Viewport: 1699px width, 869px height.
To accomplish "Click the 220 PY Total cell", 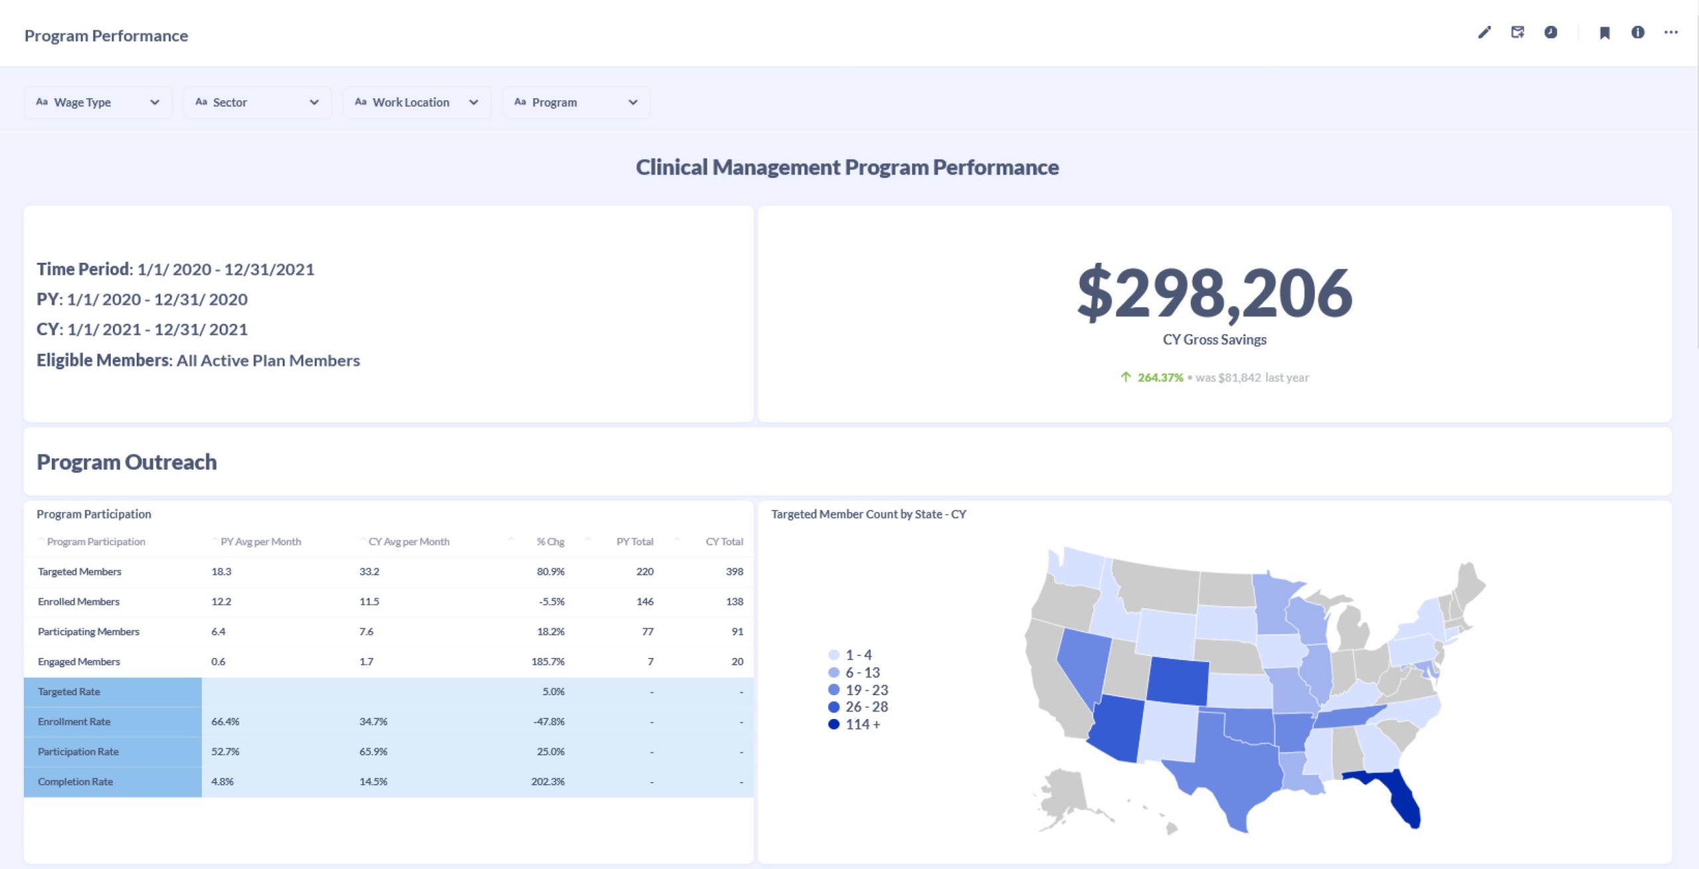I will [x=644, y=571].
